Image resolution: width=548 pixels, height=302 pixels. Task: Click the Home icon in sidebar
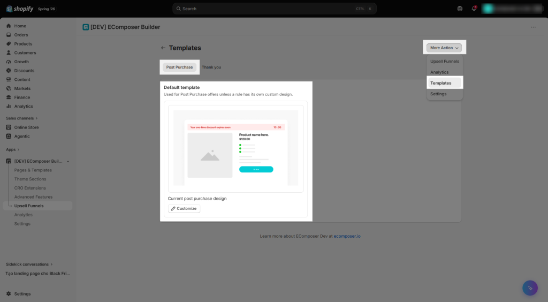click(x=9, y=26)
